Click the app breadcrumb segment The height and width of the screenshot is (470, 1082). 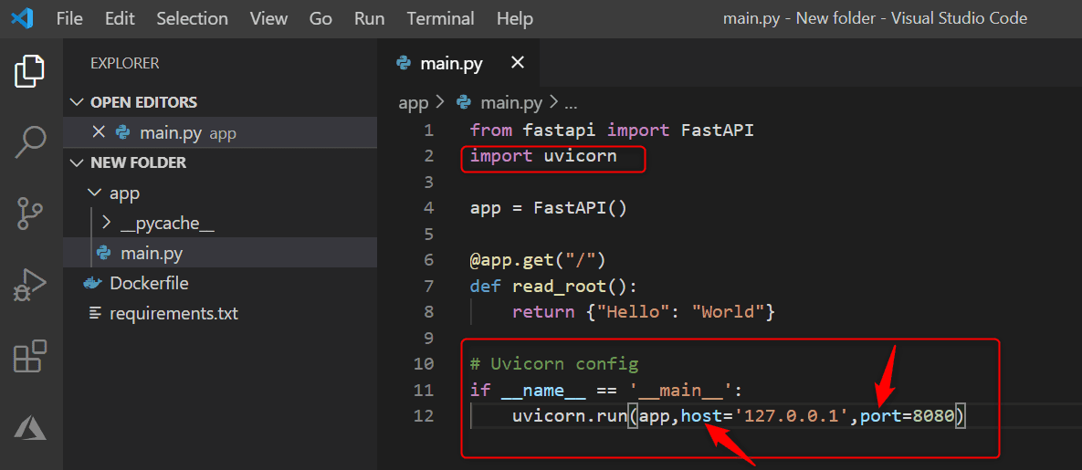[x=414, y=103]
